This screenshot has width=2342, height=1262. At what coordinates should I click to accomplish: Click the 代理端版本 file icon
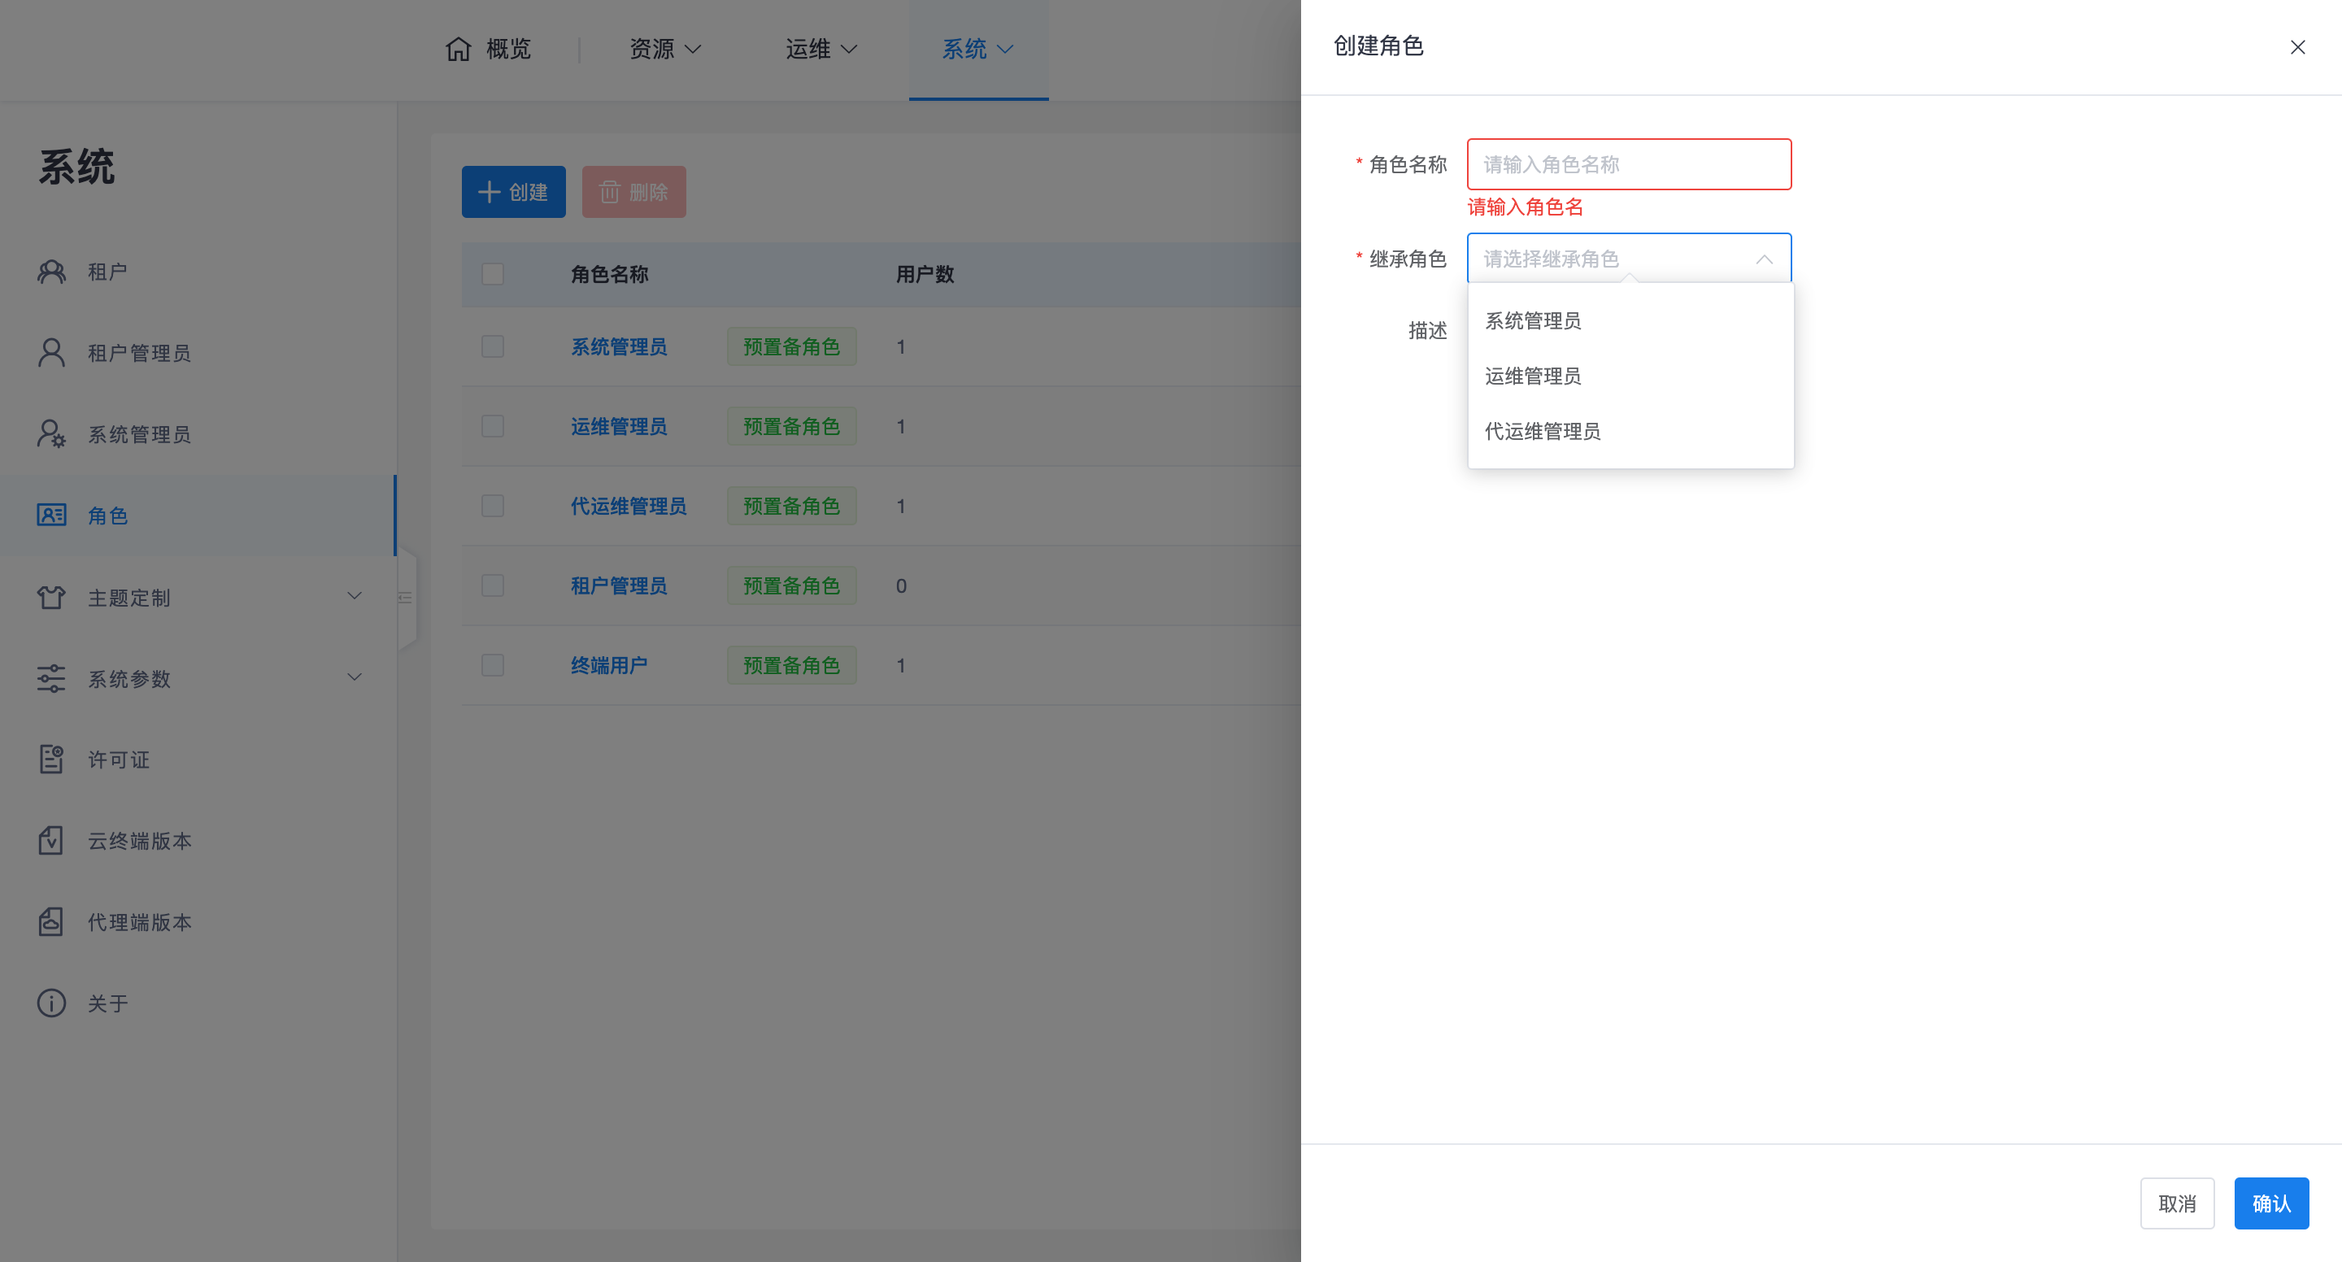tap(52, 921)
